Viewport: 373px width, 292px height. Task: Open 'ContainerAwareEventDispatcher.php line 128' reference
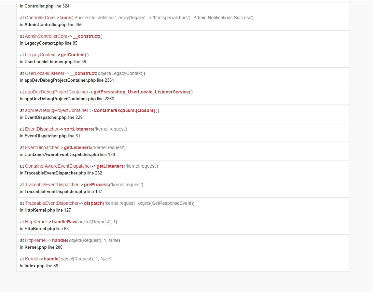point(70,154)
